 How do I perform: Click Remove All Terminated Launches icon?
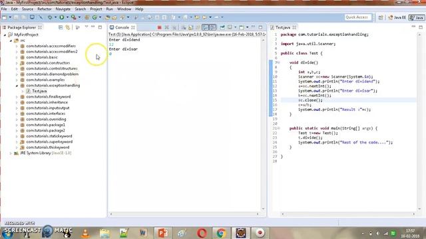pyautogui.click(x=174, y=27)
